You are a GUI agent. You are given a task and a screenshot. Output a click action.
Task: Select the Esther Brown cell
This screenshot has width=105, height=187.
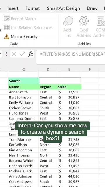coord(24,108)
